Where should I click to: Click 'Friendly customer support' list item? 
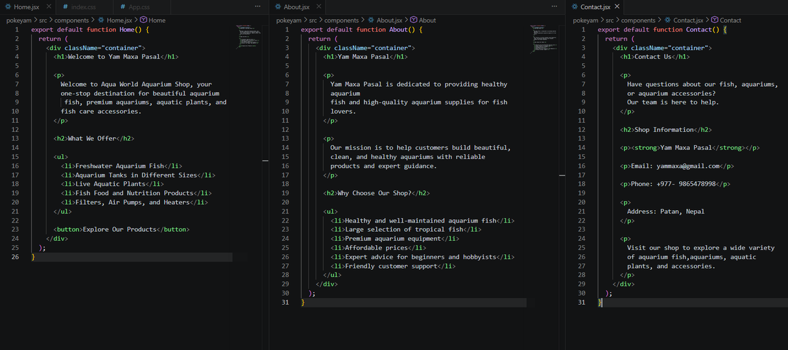point(393,267)
